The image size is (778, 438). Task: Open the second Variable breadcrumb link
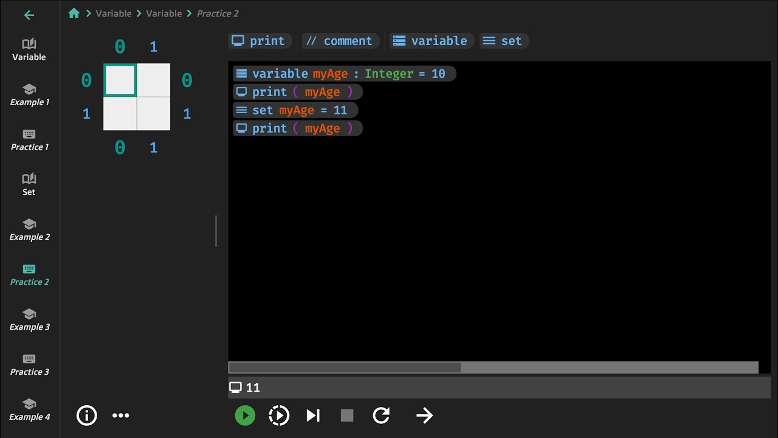click(x=164, y=13)
